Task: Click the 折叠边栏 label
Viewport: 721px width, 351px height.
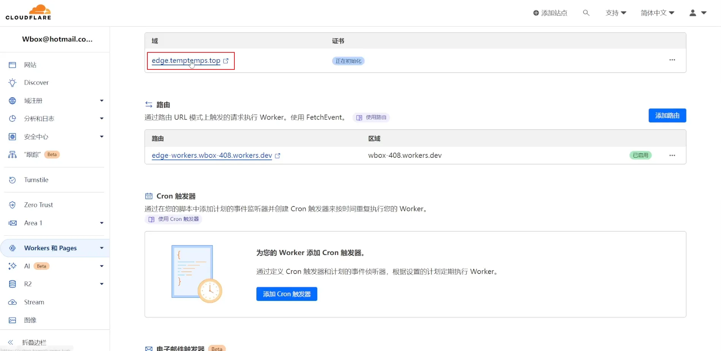Action: point(34,342)
